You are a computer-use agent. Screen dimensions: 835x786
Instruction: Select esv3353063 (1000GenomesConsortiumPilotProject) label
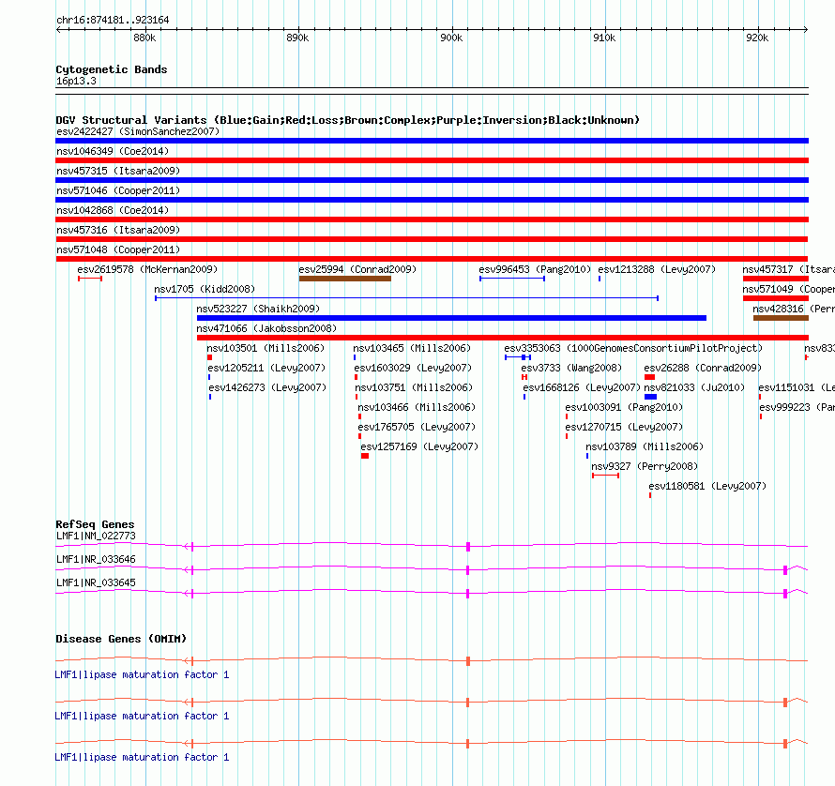coord(633,348)
